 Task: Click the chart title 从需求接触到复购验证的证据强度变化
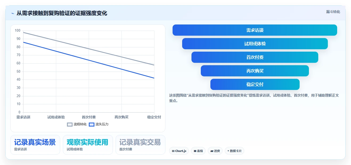62,13
